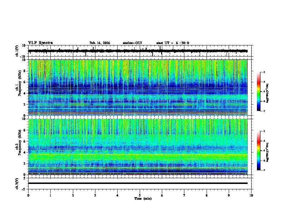Viewport: 283px width, 219px height.
Task: Click the ch.2 color bar's log(PSD) label
Action: 268,152
